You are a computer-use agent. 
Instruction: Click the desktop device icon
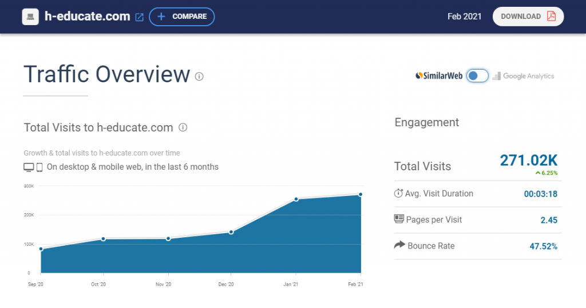click(29, 167)
